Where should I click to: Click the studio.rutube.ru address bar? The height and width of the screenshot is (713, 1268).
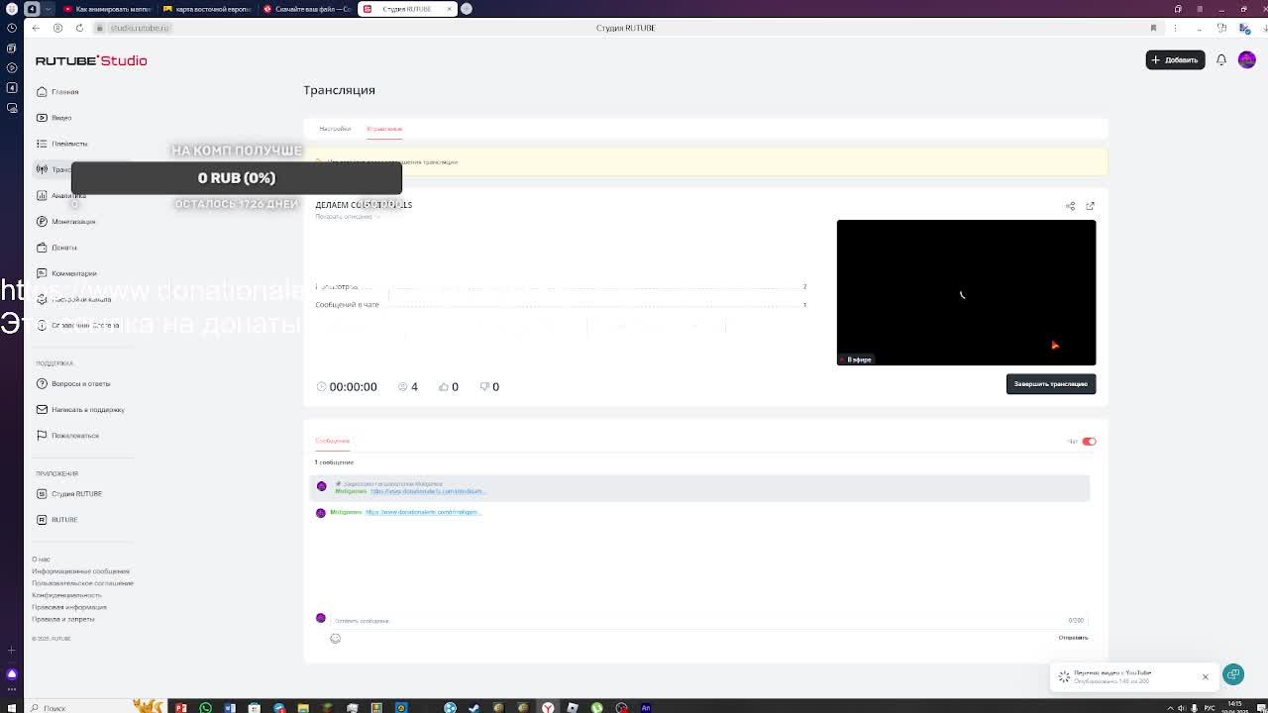point(140,28)
